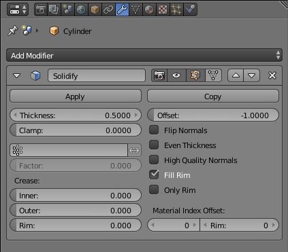This screenshot has height=252, width=288.
Task: Click the Factor slider
Action: click(76, 165)
